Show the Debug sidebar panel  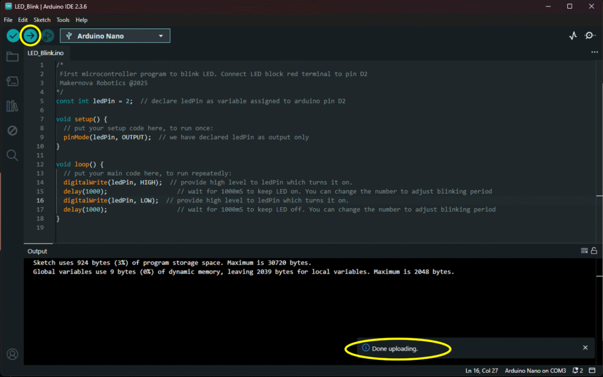[x=12, y=130]
